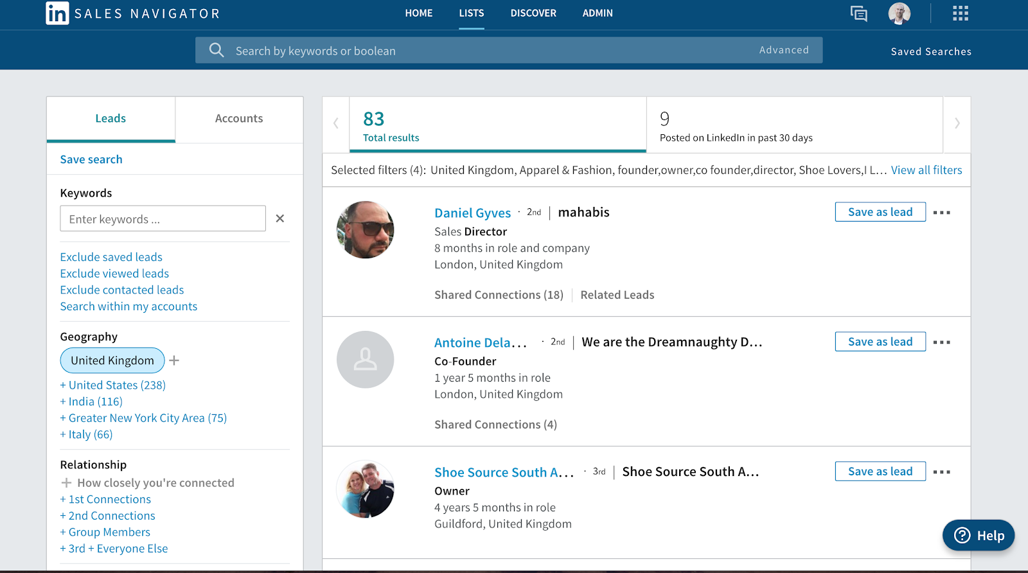1028x573 pixels.
Task: Select the United Kingdom geography chip
Action: (x=112, y=360)
